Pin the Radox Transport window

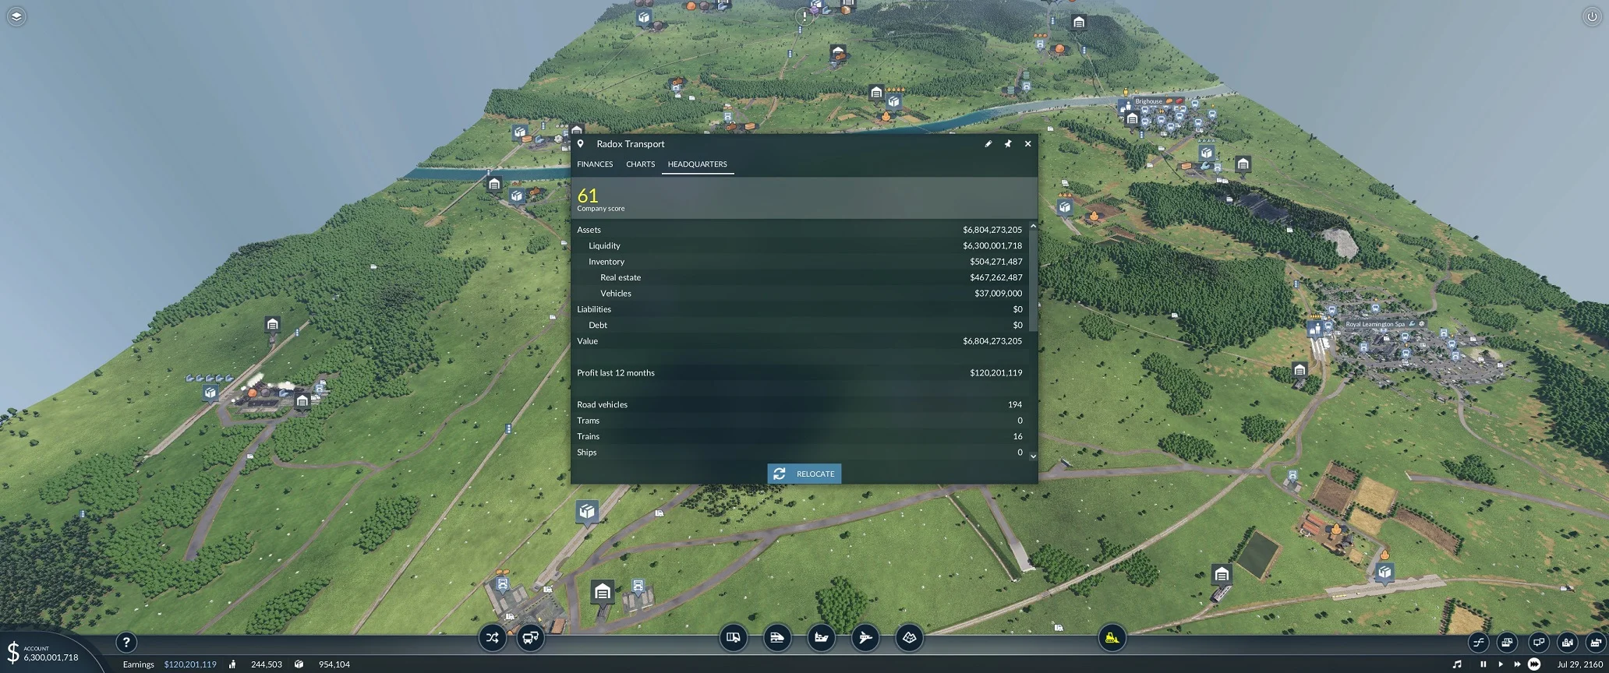point(1008,144)
